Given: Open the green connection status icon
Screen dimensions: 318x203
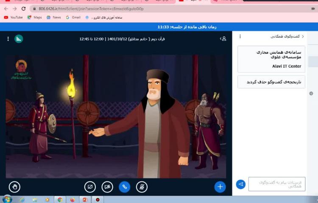Looking at the screenshot, I should [x=19, y=39].
